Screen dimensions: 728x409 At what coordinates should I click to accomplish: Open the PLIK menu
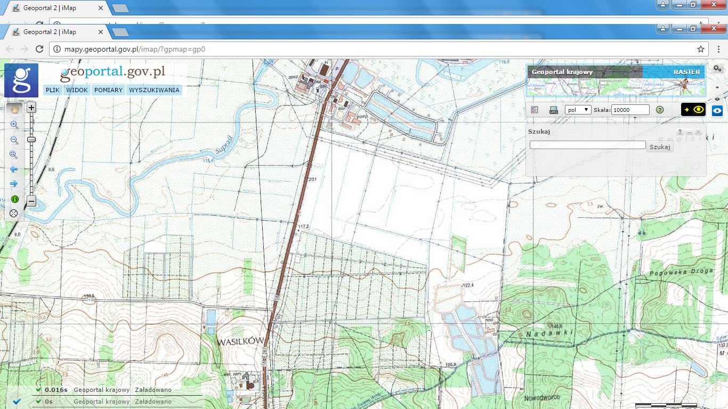pyautogui.click(x=53, y=90)
